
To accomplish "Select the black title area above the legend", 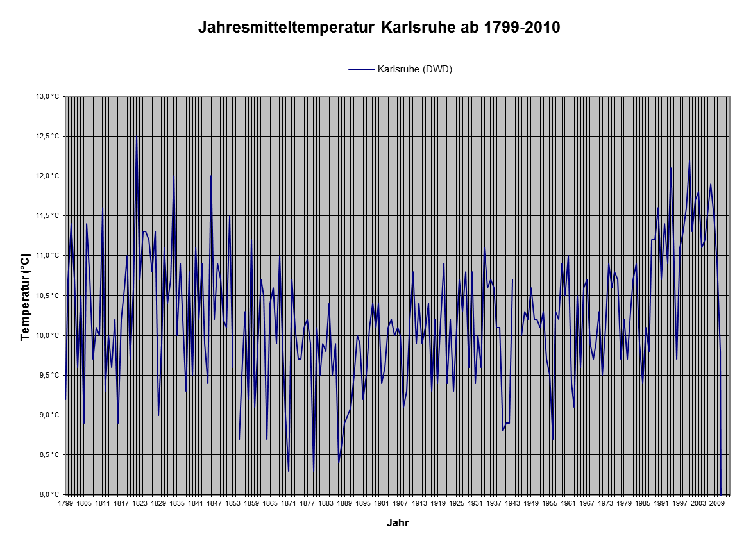I will (x=398, y=32).
